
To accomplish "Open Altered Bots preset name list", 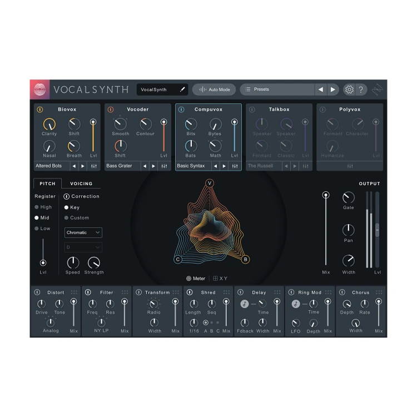I will (x=52, y=166).
